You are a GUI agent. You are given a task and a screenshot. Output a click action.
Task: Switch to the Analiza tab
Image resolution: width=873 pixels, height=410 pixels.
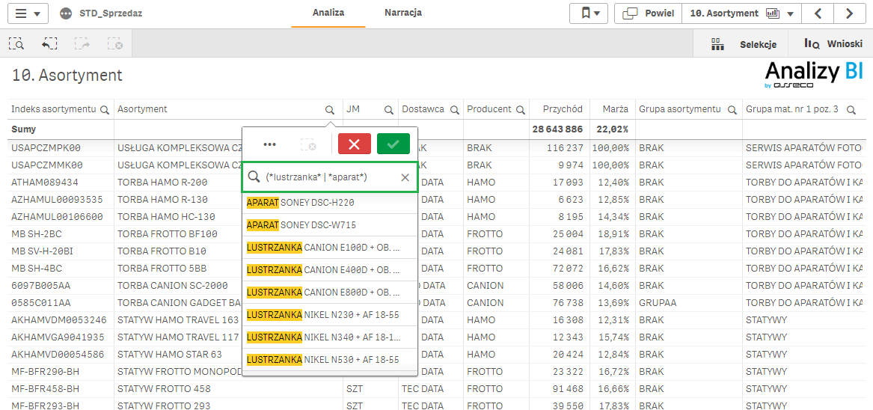328,13
